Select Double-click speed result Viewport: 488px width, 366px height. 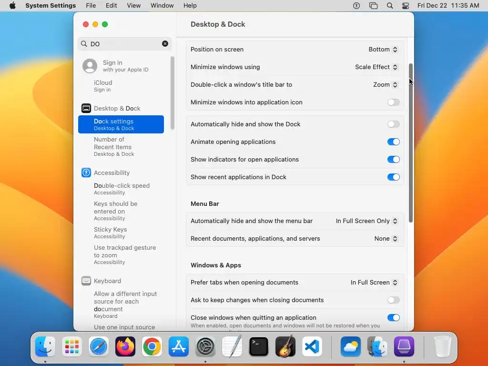click(121, 189)
